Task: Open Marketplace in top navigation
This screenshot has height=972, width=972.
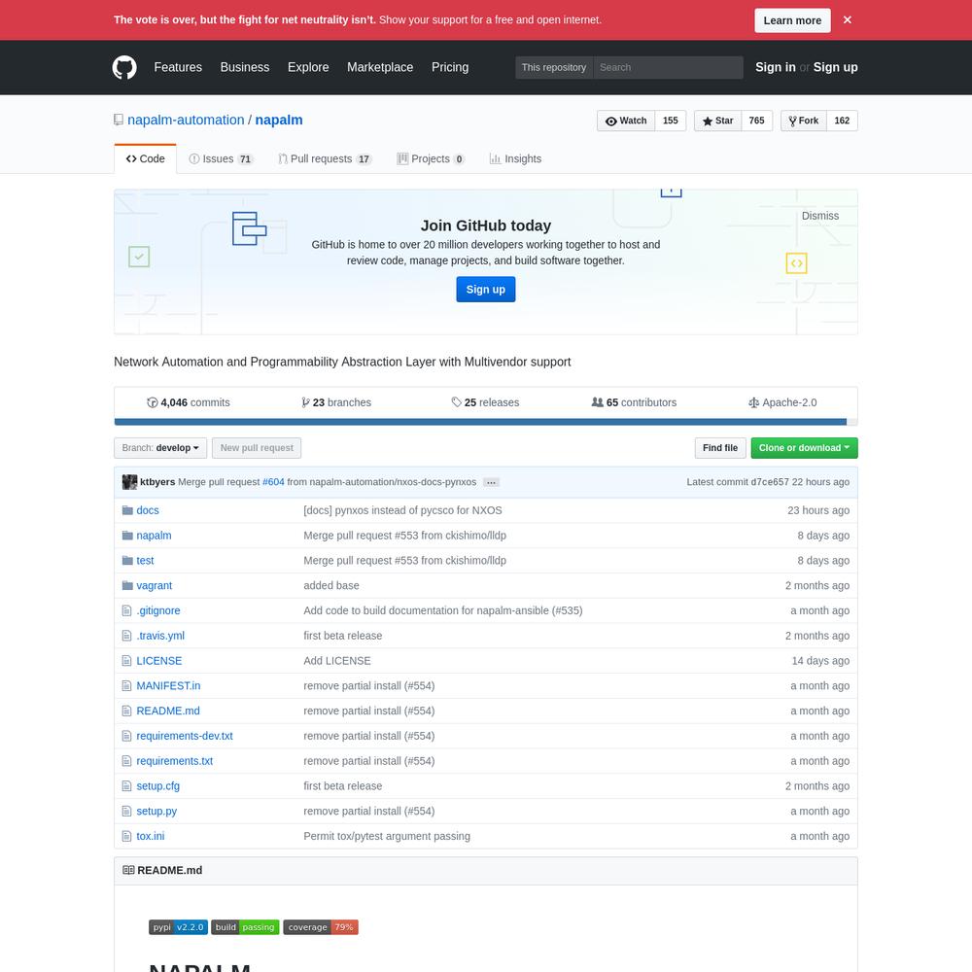Action: tap(380, 68)
